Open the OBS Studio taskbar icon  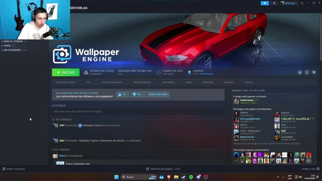click(x=206, y=177)
